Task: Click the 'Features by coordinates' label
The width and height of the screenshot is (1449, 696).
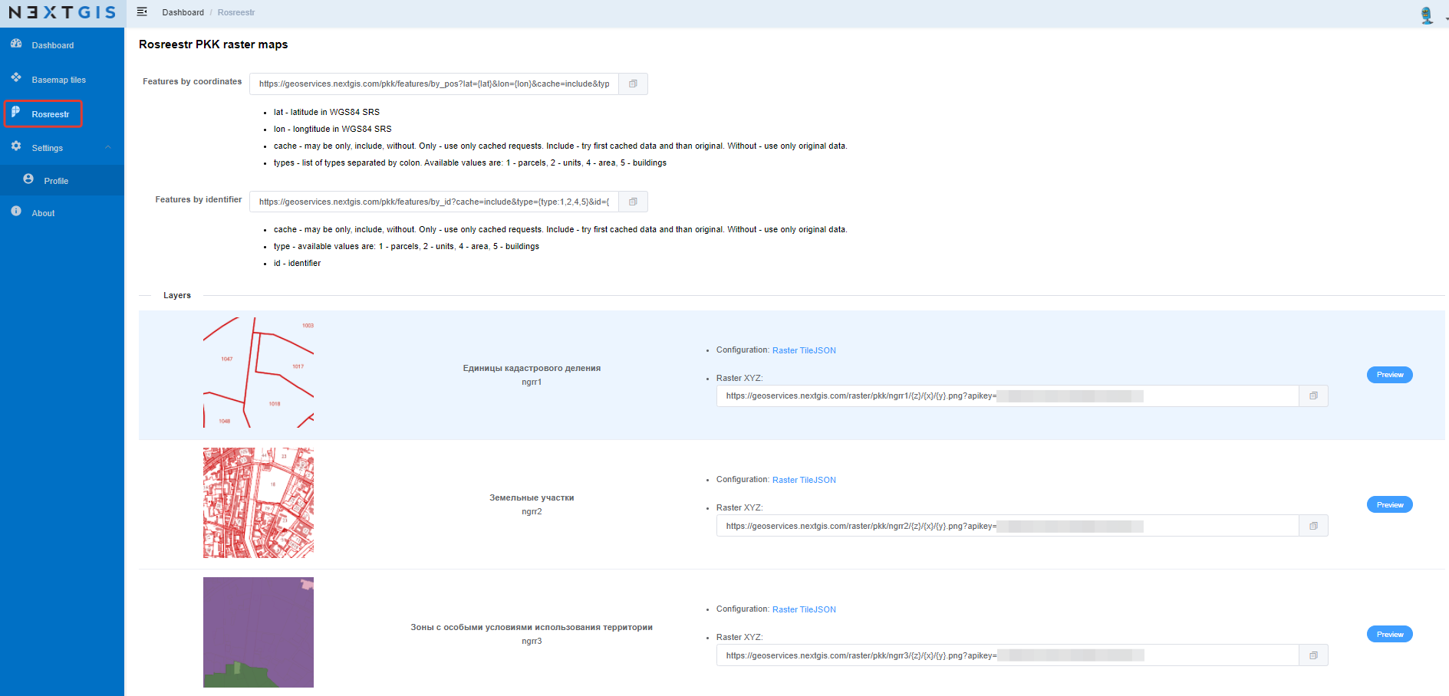Action: [192, 81]
